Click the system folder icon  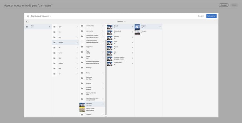tap(54, 63)
